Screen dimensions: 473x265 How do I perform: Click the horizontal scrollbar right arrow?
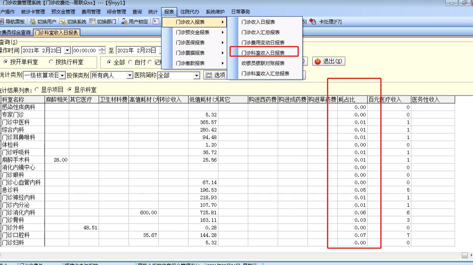(471, 255)
